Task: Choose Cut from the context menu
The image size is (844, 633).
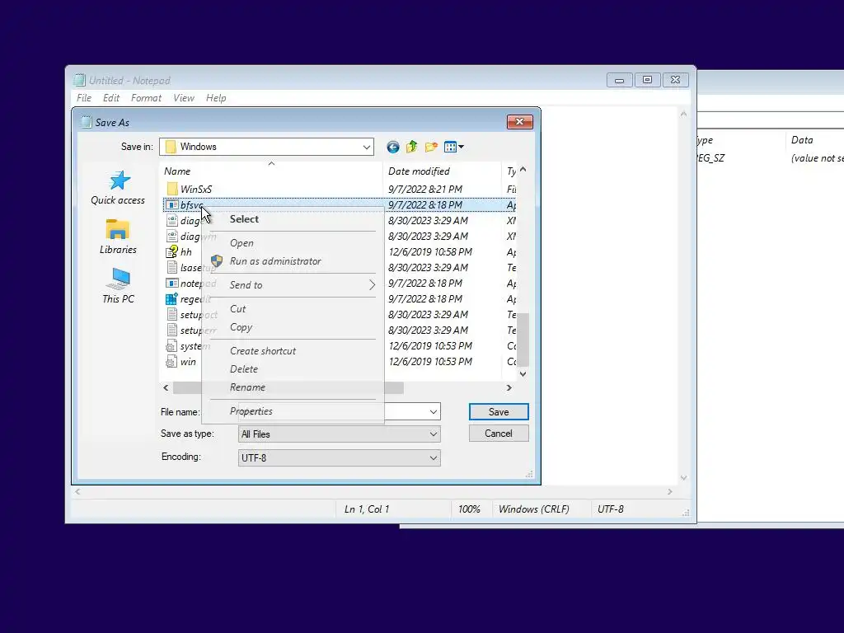Action: pos(293,309)
